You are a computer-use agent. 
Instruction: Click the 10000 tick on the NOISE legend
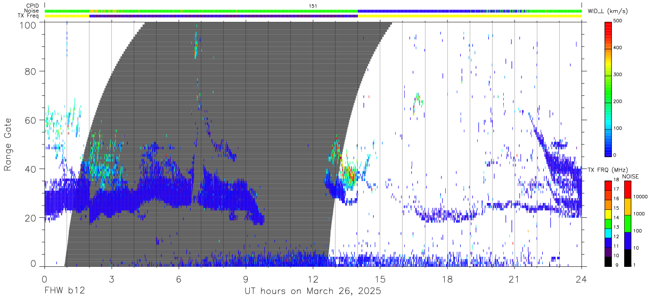pos(641,197)
